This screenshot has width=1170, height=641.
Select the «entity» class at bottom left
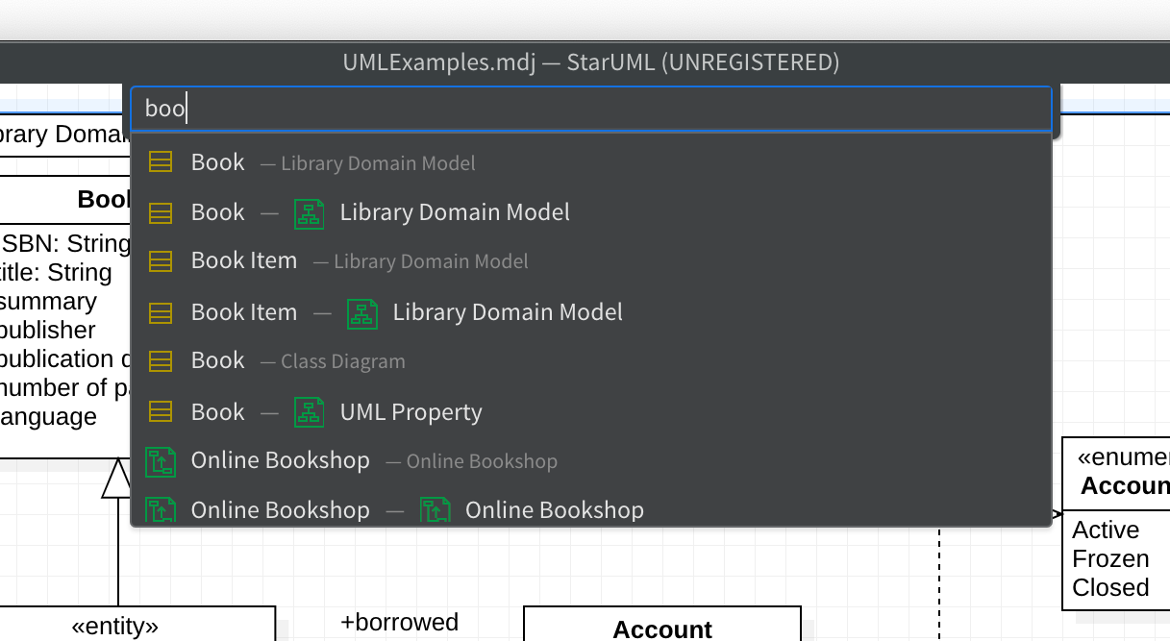(x=115, y=627)
